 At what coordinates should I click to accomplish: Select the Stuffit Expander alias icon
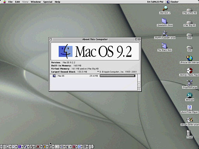click(x=165, y=35)
